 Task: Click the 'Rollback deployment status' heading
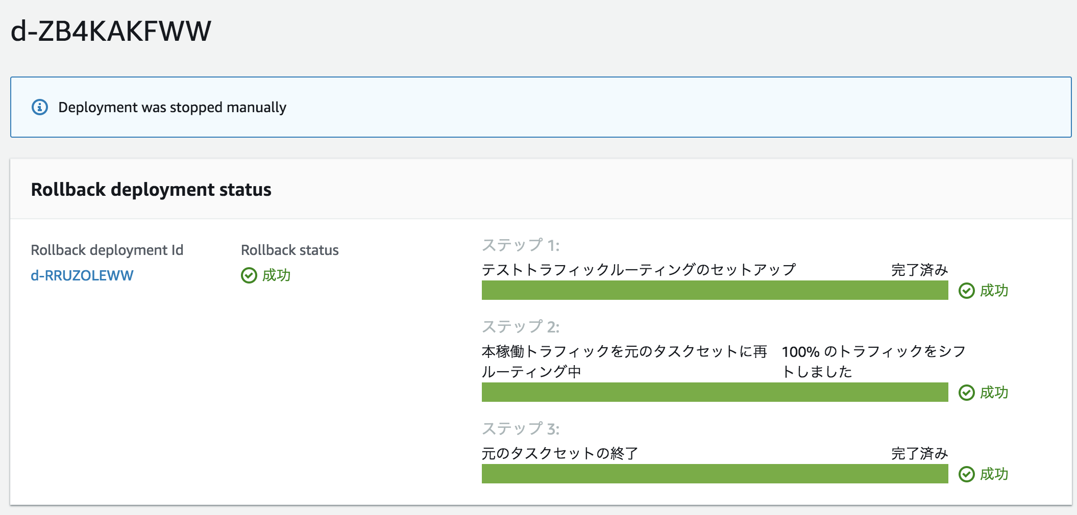(151, 190)
